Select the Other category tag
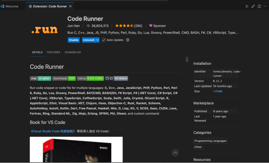The width and height of the screenshot is (269, 163). pos(198,147)
